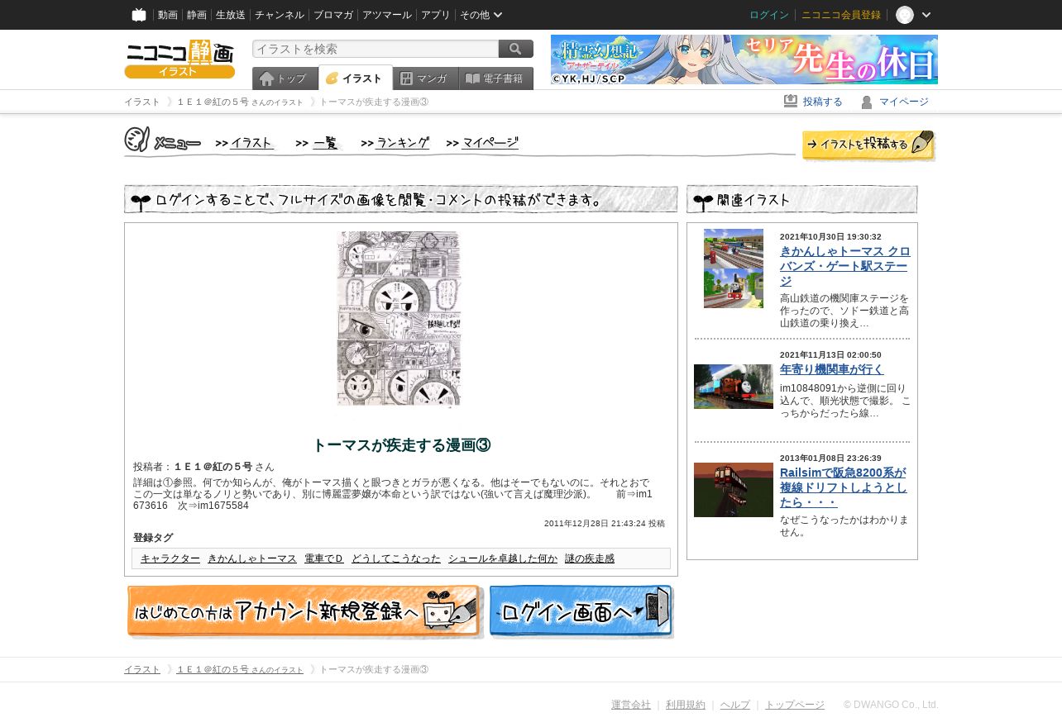Switch to the 電子書籍 tab
1062x727 pixels.
(495, 78)
